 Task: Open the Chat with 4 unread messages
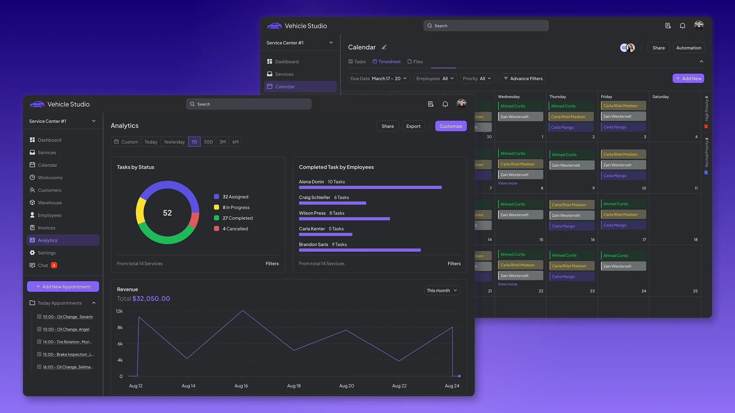click(43, 265)
